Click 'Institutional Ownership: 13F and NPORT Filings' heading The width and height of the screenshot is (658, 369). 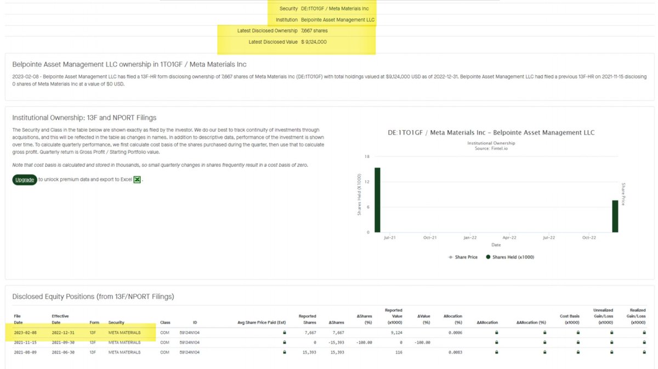[84, 118]
